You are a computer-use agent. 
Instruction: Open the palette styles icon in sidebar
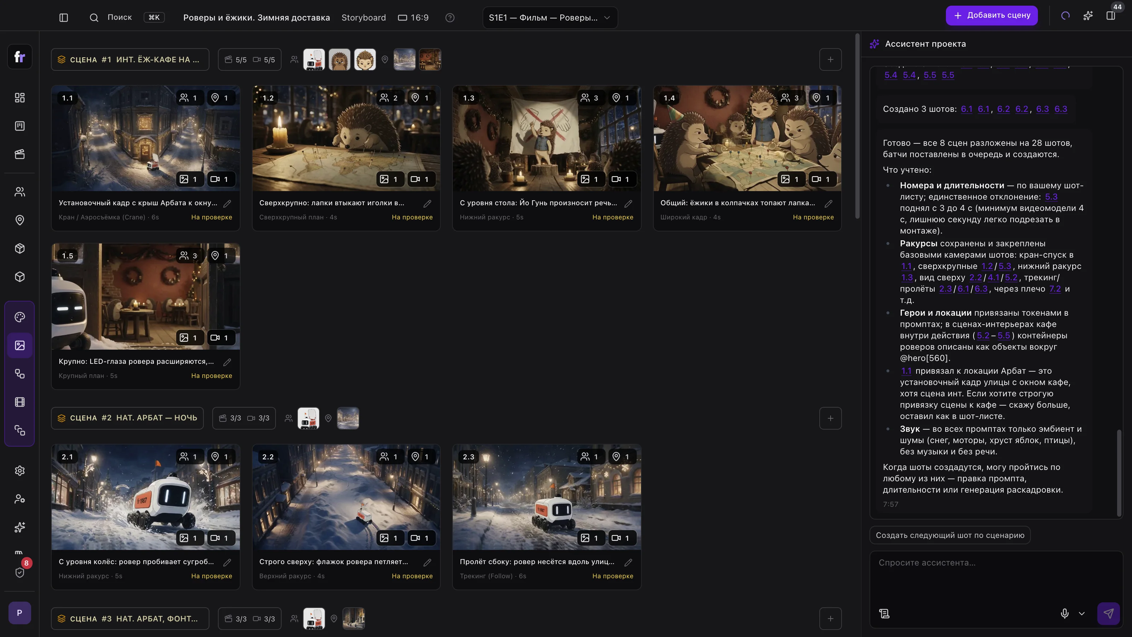pos(20,317)
